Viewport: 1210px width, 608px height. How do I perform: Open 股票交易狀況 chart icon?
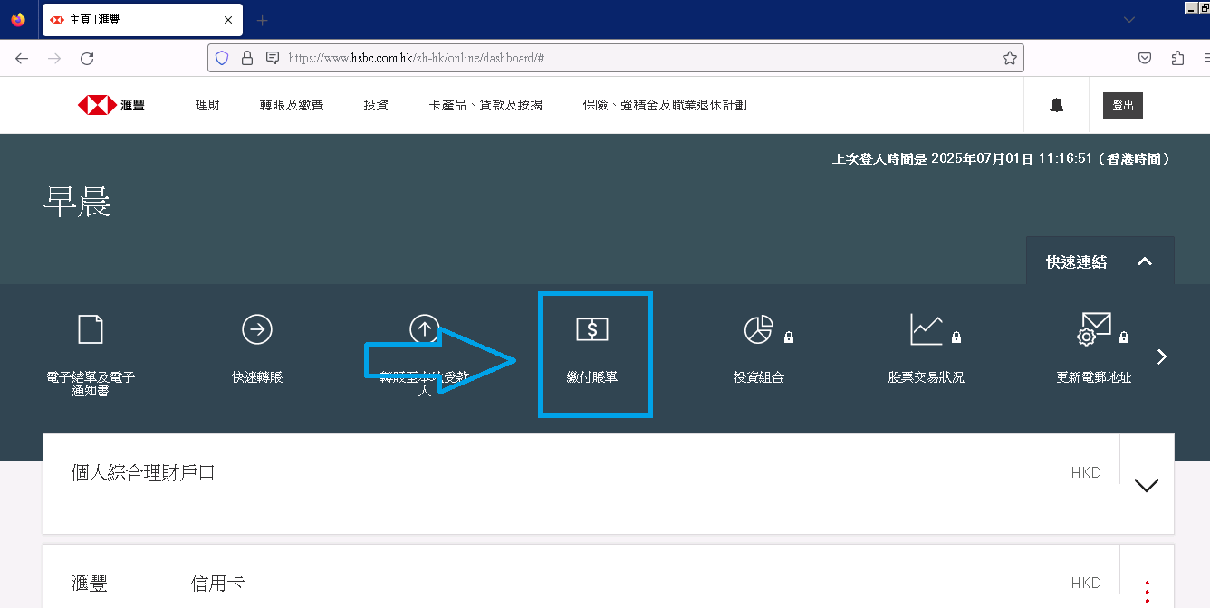click(926, 330)
